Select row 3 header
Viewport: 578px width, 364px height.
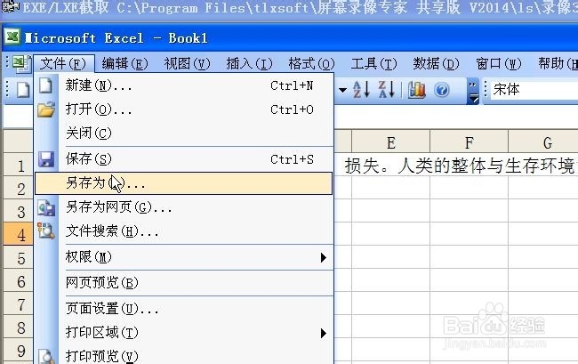(19, 212)
